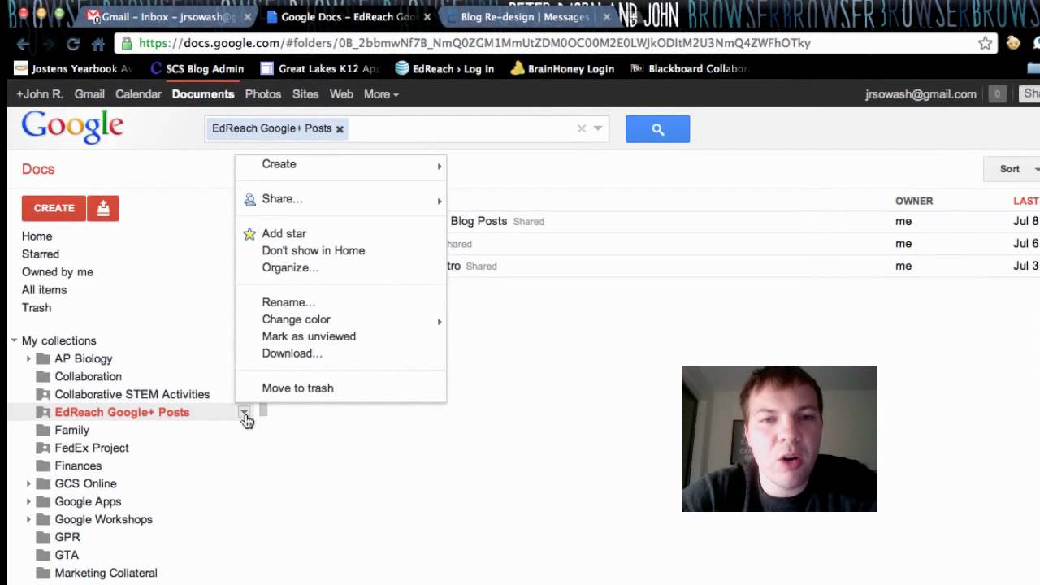This screenshot has width=1040, height=585.
Task: Open the Change color submenu
Action: coord(340,319)
